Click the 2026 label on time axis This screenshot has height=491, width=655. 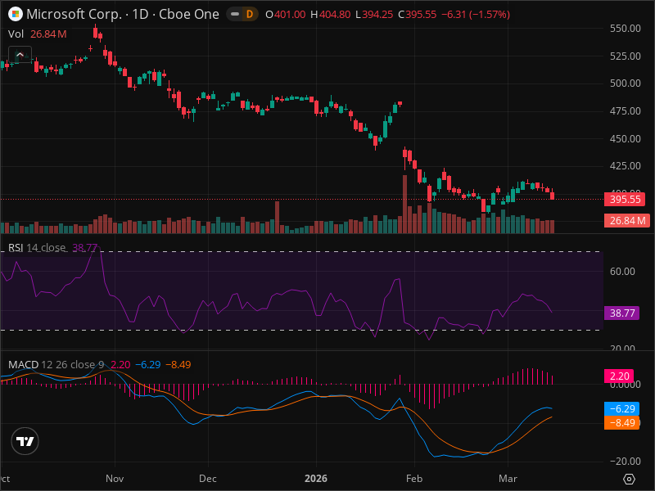(x=316, y=479)
